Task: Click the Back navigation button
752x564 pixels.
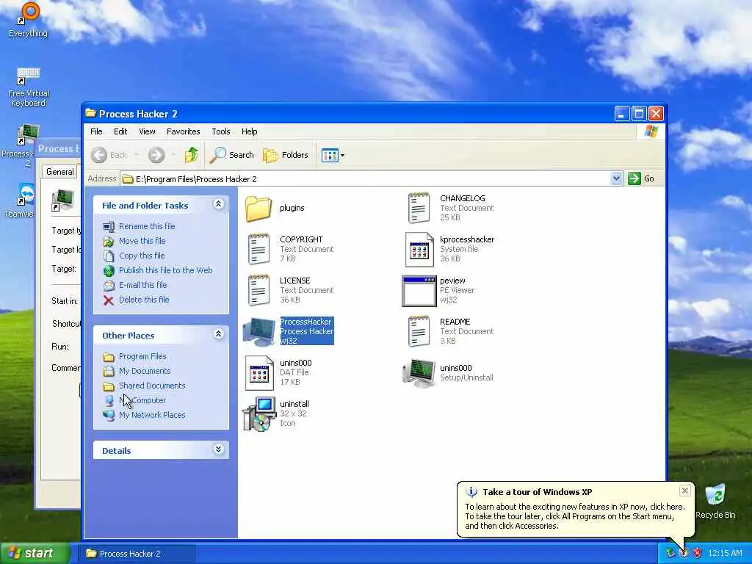Action: point(110,155)
